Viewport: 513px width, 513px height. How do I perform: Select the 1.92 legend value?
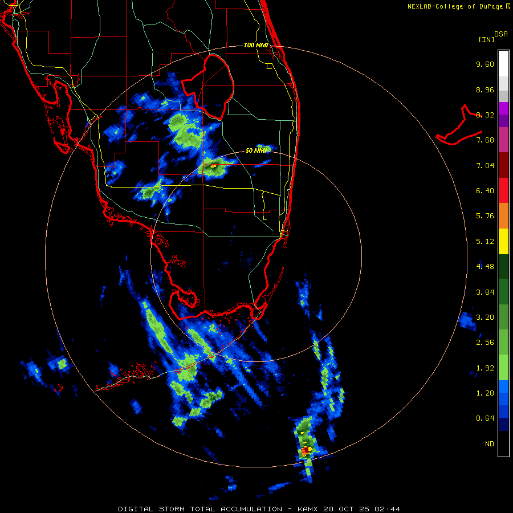(x=485, y=368)
